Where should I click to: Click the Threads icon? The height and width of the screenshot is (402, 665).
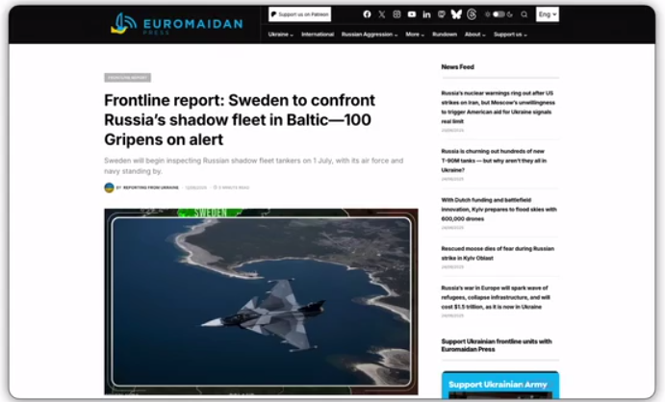tap(472, 14)
